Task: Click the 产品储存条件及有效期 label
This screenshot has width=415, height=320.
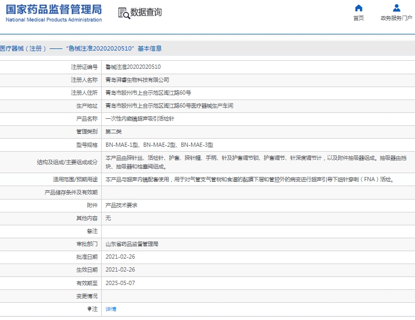Action: coord(71,192)
